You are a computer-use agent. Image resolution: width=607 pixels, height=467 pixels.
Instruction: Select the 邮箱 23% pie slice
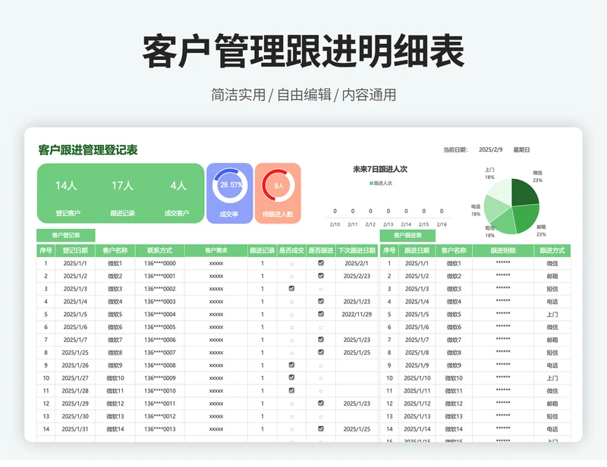tap(527, 218)
